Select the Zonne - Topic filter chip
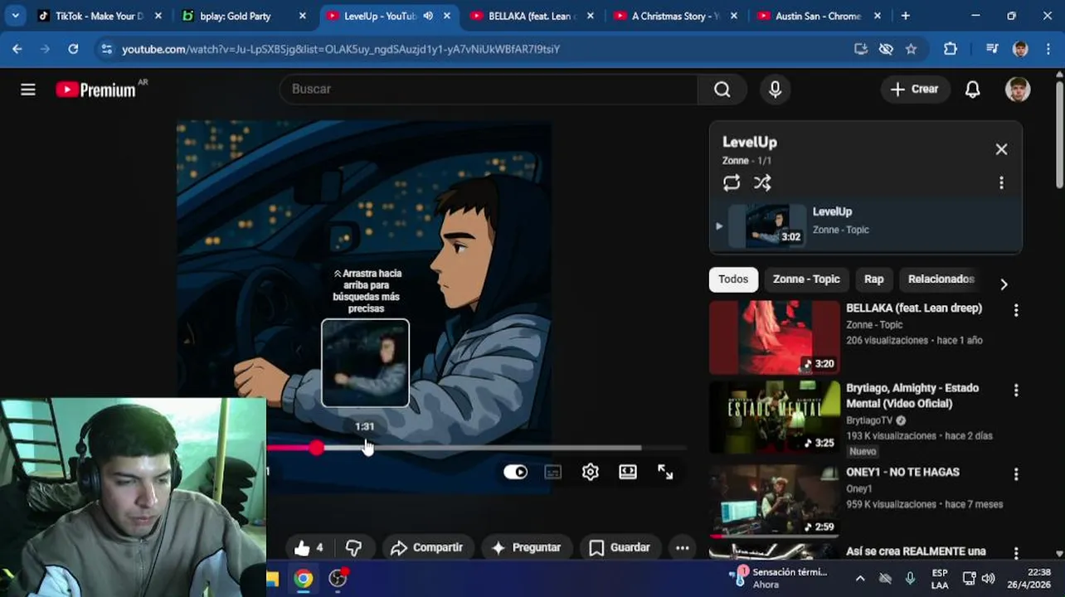1065x597 pixels. [x=806, y=279]
